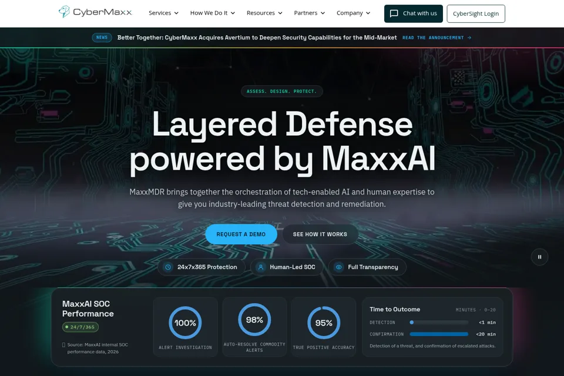Viewport: 564px width, 376px height.
Task: Click the "<1 min" detection value
Action: 488,323
